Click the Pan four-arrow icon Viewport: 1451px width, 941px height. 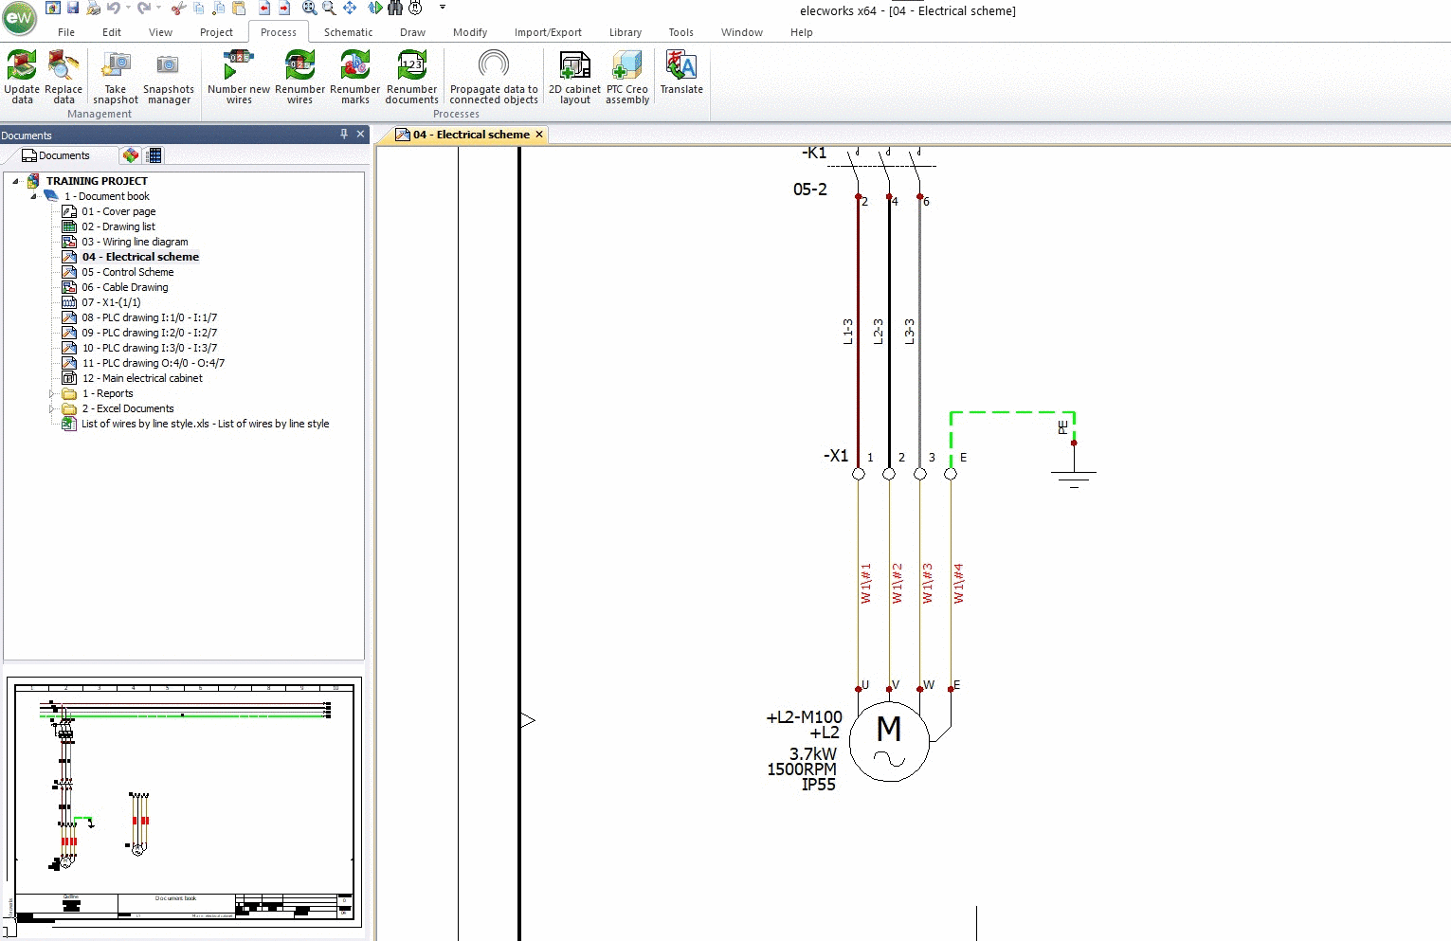350,8
